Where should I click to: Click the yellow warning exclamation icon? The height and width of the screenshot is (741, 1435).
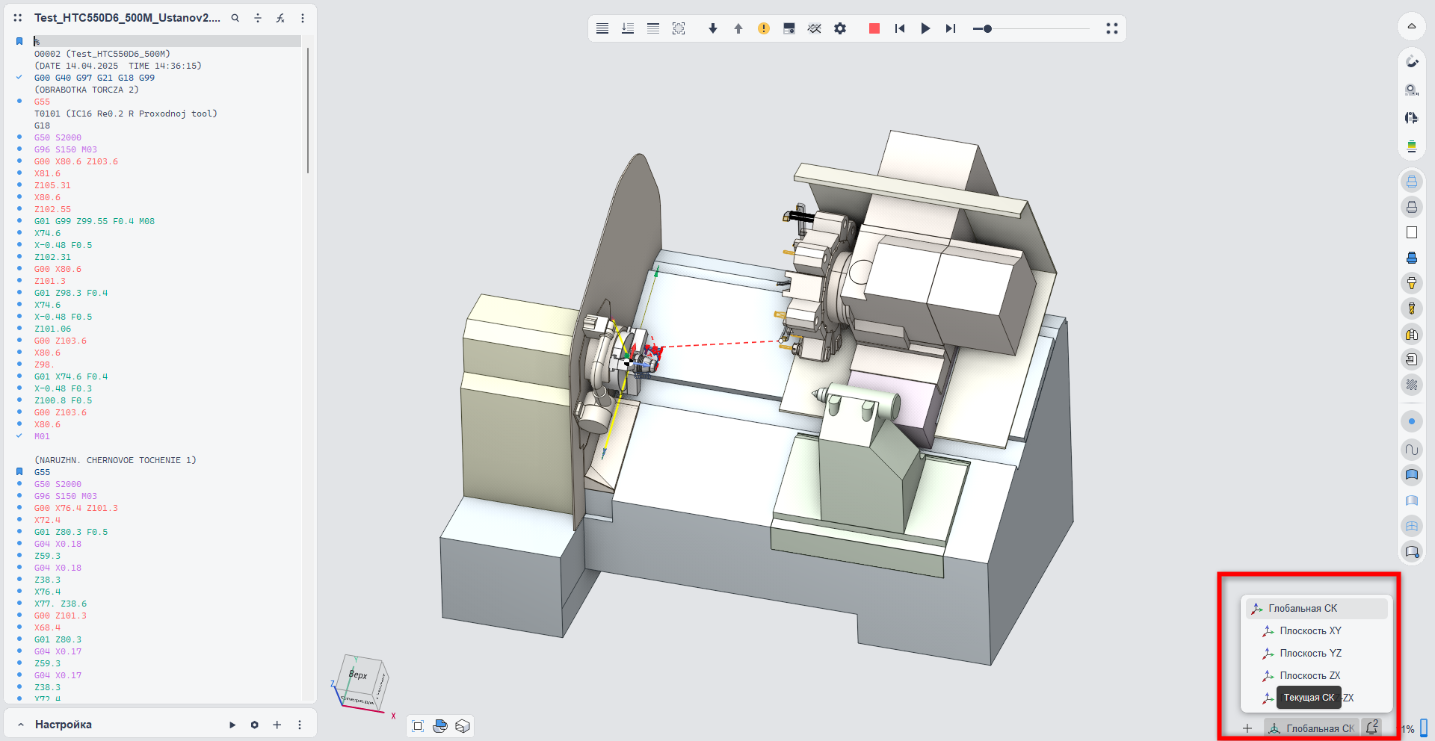point(763,28)
